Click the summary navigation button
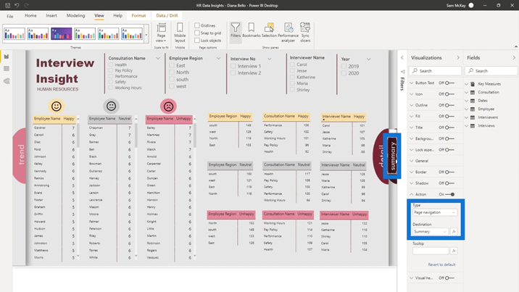 click(x=392, y=156)
